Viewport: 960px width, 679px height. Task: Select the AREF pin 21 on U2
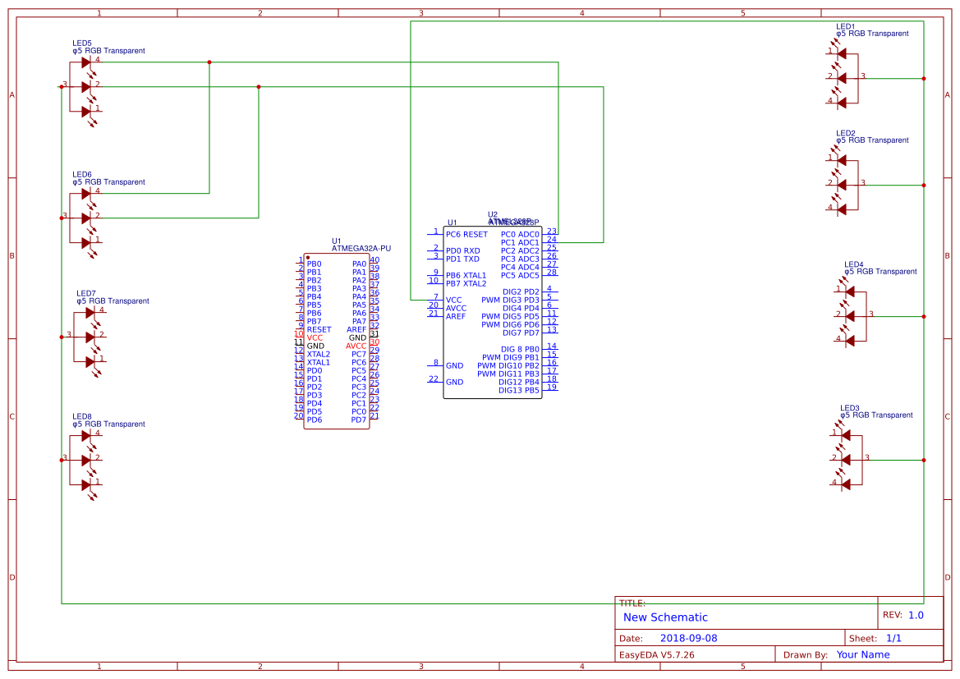click(x=456, y=316)
